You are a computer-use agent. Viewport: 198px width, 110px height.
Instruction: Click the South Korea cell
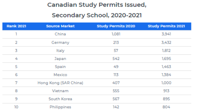pyautogui.click(x=60, y=99)
